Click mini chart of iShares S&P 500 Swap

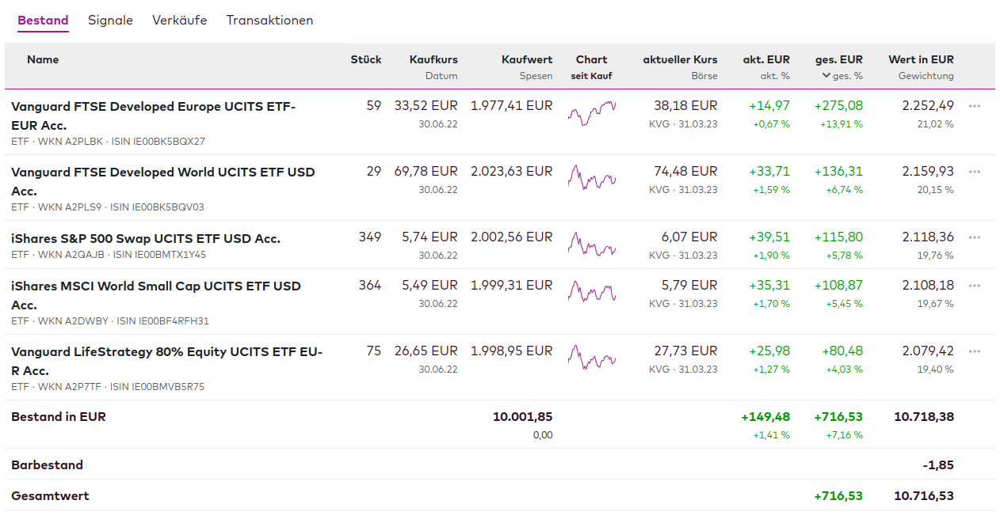point(591,245)
